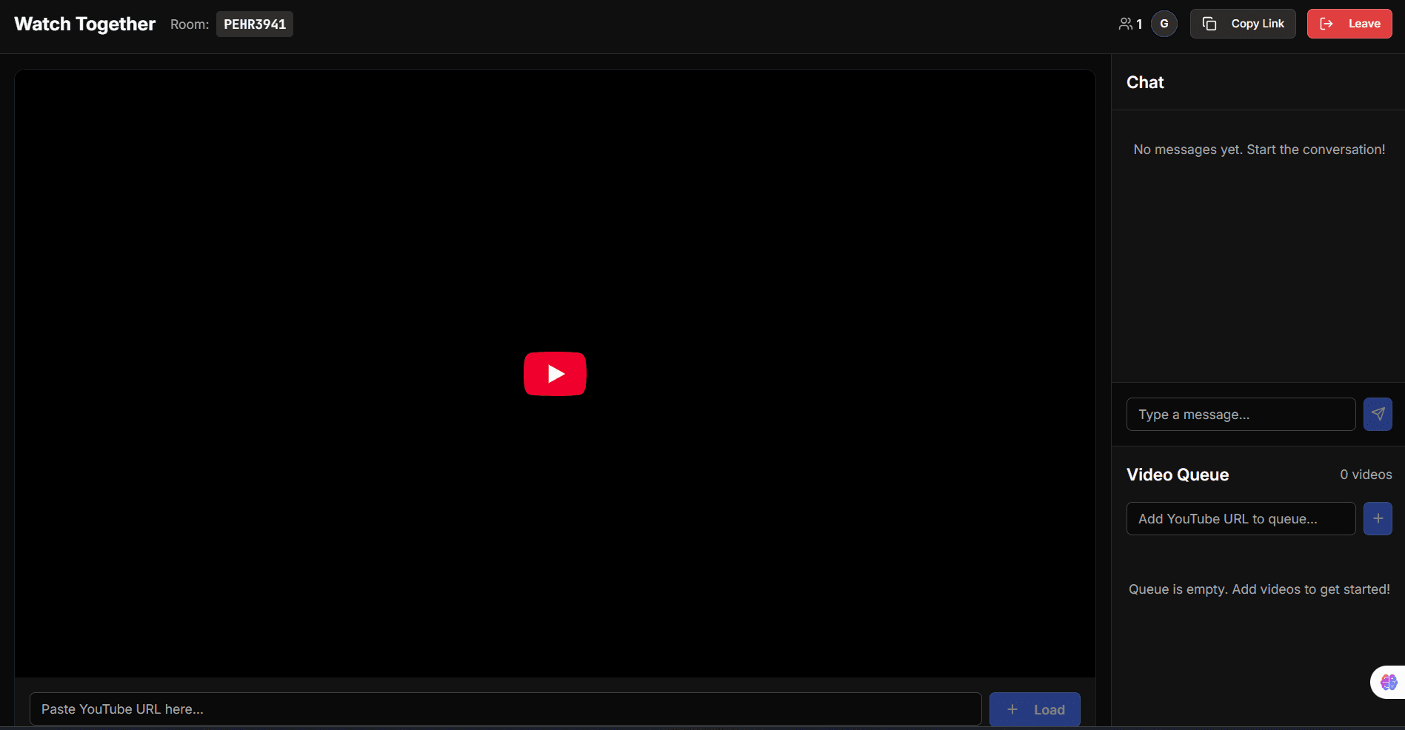Click 'No messages yet' placeholder text

(1259, 150)
